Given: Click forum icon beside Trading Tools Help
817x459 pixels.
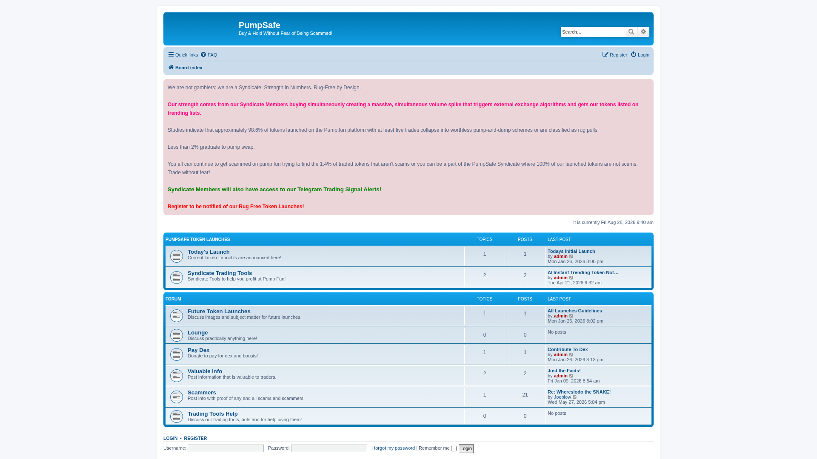Looking at the screenshot, I should coord(177,416).
